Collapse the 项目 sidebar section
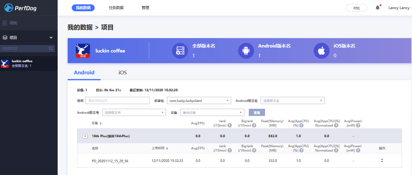This screenshot has height=175, width=412. (51, 37)
